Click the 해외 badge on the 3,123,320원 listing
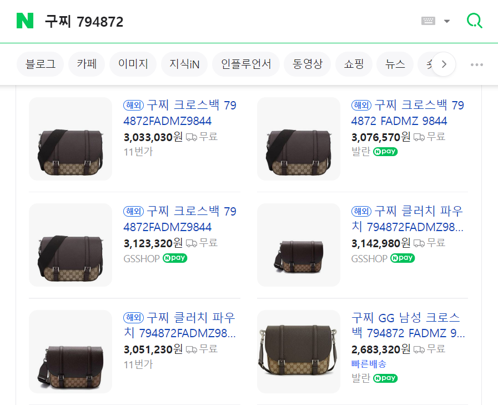 133,212
